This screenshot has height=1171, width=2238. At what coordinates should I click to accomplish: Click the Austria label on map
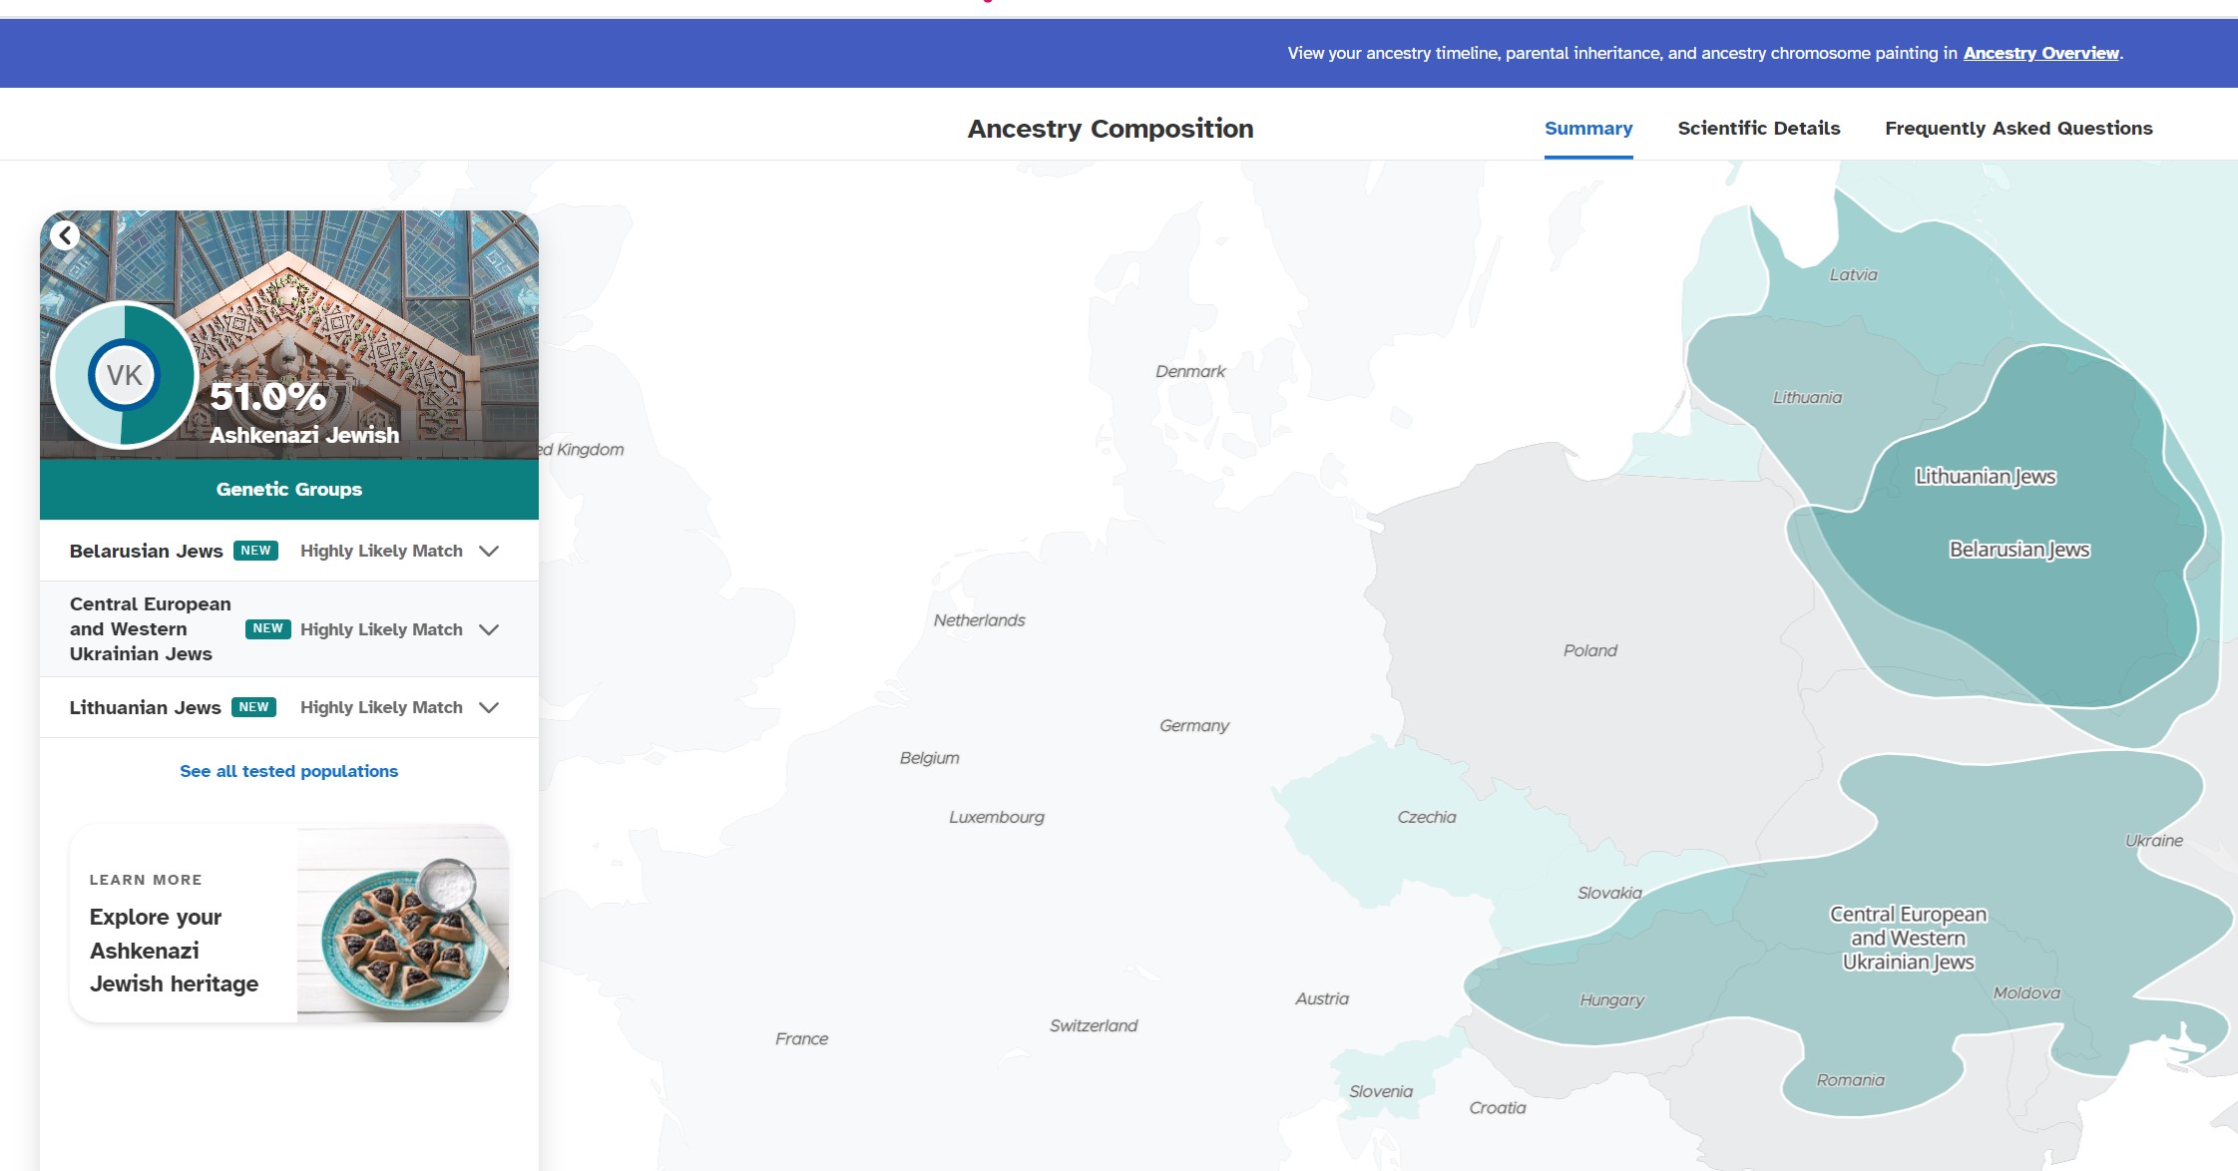[1322, 998]
